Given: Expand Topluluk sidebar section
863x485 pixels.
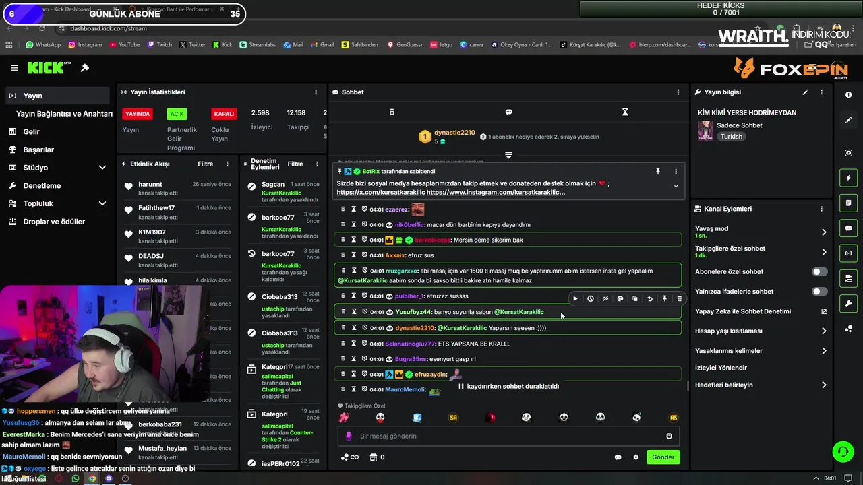Looking at the screenshot, I should click(x=102, y=203).
